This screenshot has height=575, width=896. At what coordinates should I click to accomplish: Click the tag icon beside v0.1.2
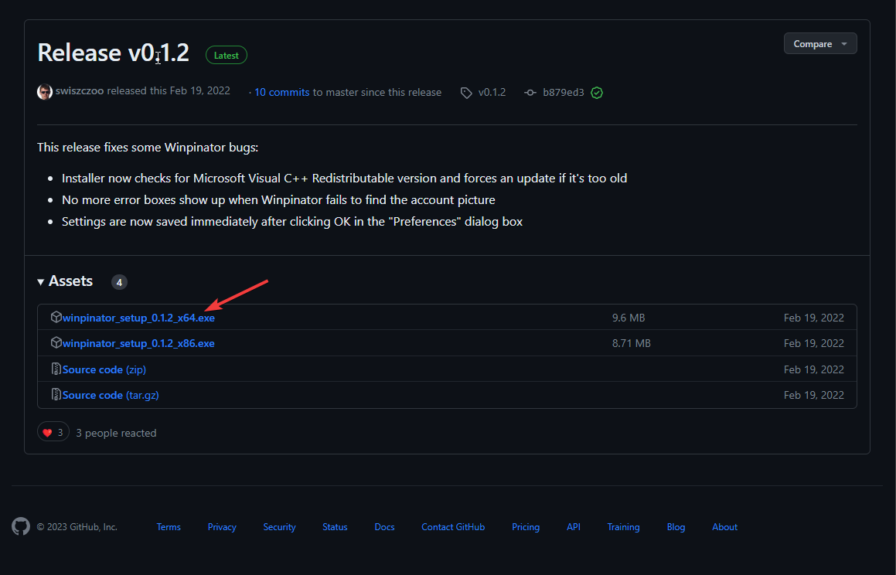(466, 93)
